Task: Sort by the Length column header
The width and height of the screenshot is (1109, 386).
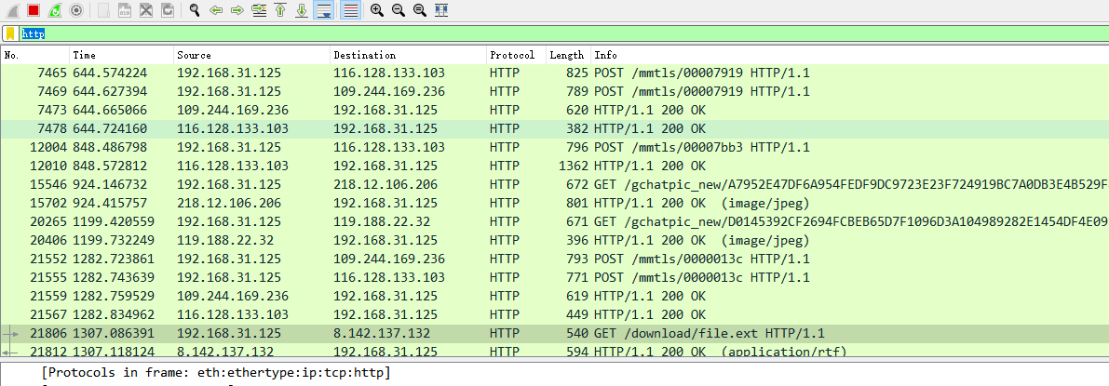Action: 569,55
